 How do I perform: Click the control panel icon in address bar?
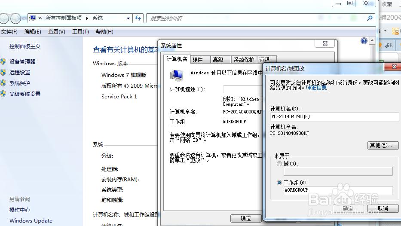pos(33,18)
